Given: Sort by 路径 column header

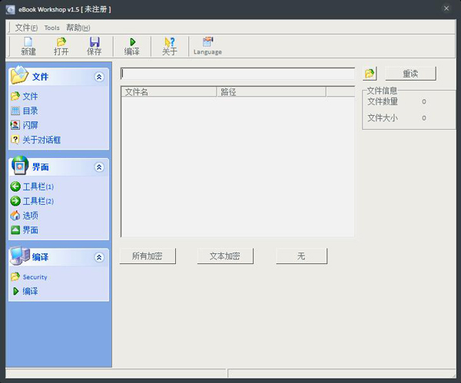Looking at the screenshot, I should [x=271, y=92].
